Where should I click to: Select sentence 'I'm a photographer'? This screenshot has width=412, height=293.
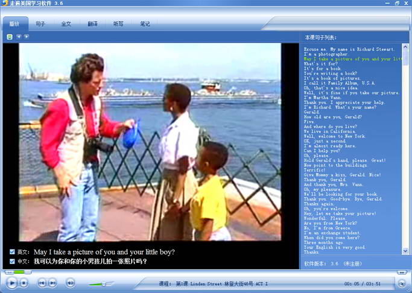326,54
